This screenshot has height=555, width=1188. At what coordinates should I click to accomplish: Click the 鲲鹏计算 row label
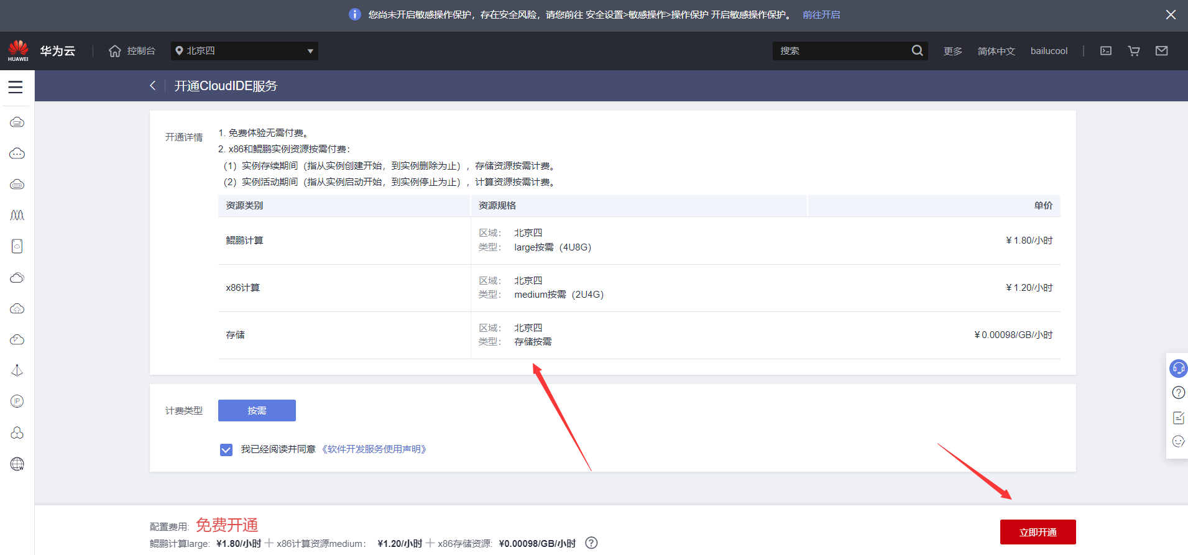tap(244, 241)
